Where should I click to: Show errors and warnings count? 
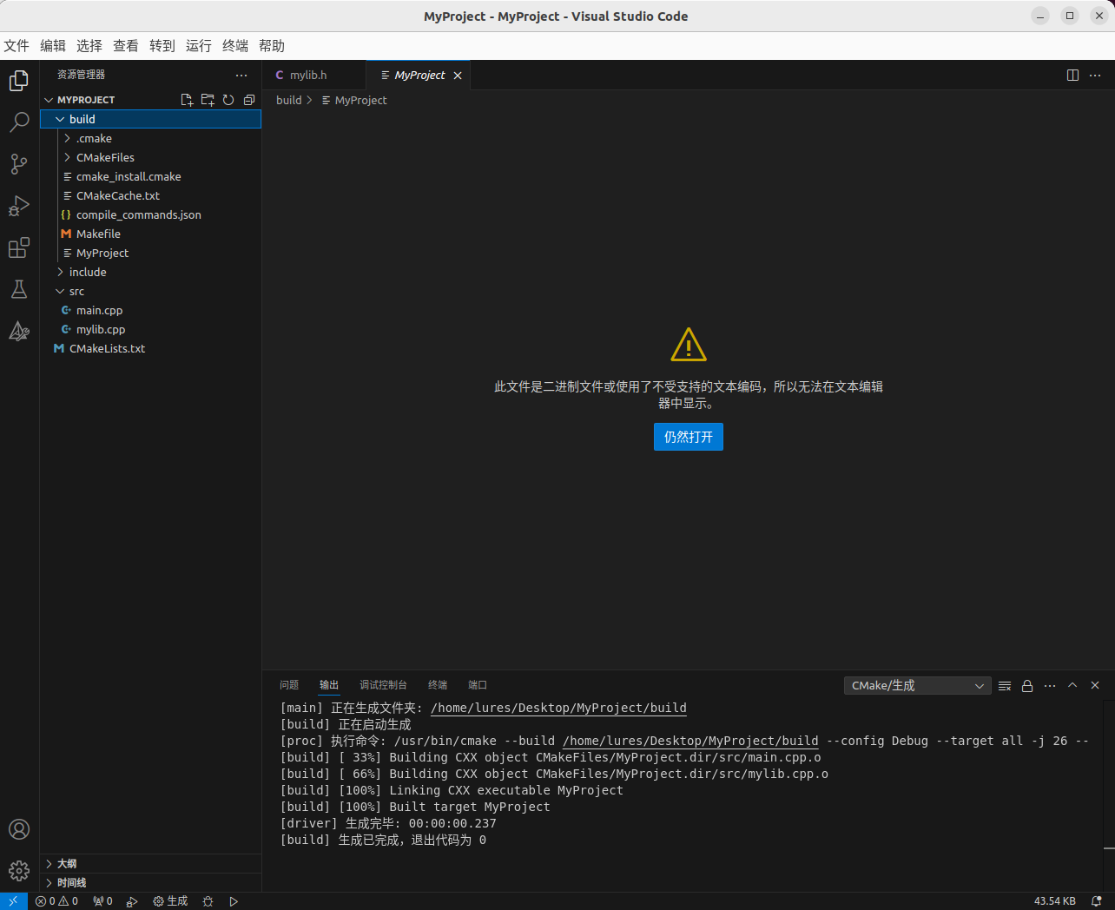(x=56, y=901)
